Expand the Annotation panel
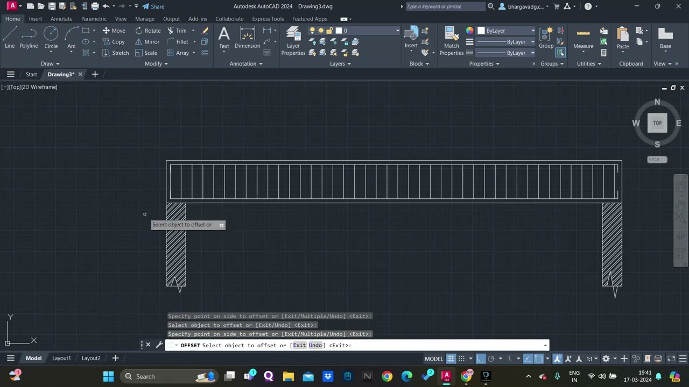Image resolution: width=689 pixels, height=387 pixels. pyautogui.click(x=246, y=63)
